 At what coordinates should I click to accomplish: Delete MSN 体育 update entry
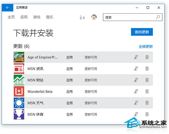tap(147, 114)
